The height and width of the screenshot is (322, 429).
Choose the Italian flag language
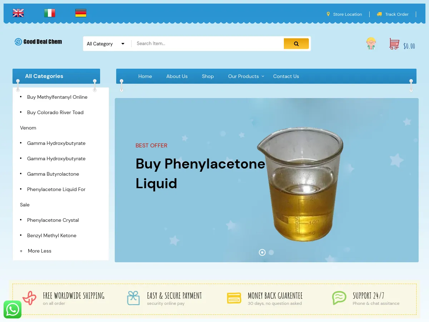click(49, 13)
